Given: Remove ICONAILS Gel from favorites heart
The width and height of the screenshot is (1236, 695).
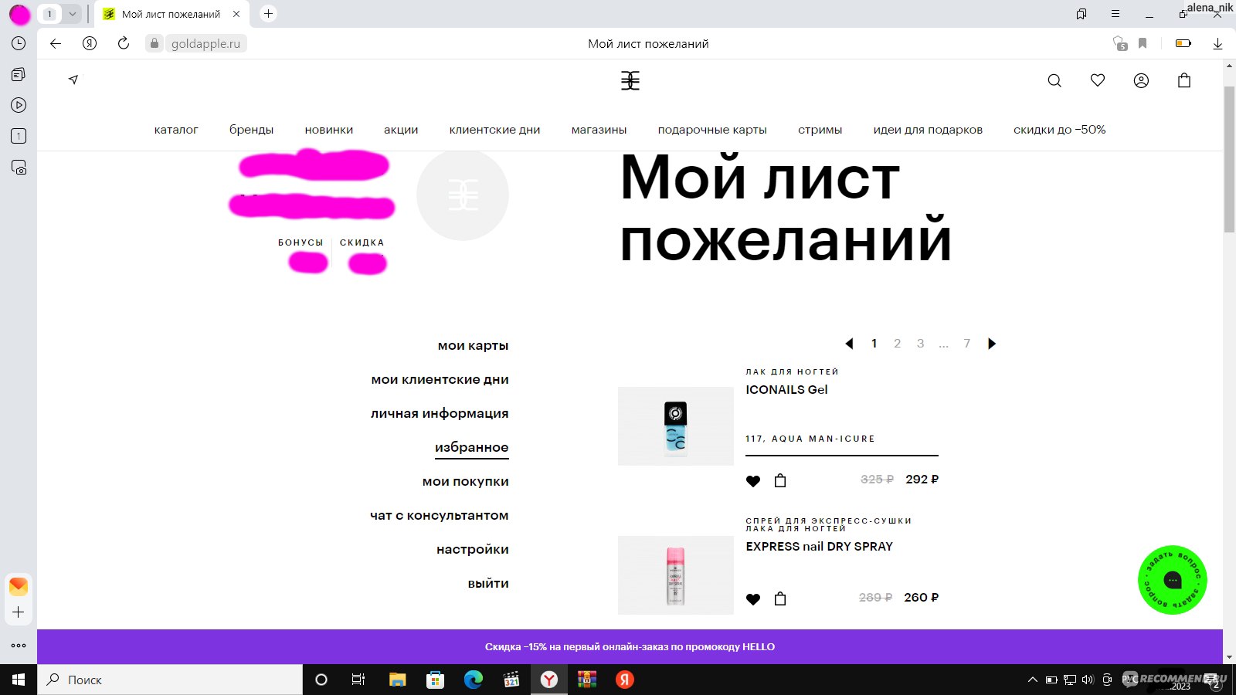Looking at the screenshot, I should click(x=753, y=481).
